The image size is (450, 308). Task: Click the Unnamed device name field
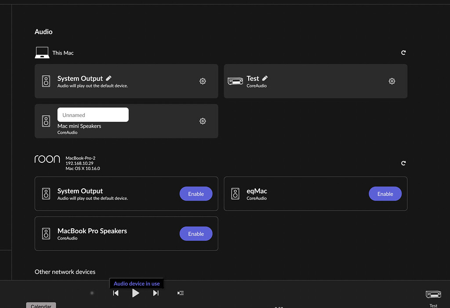(93, 115)
